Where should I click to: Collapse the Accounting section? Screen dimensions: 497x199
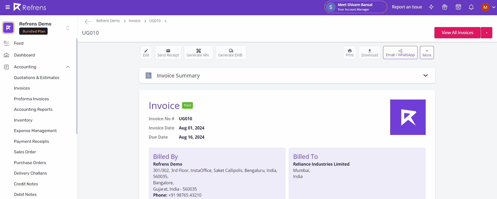tap(68, 67)
